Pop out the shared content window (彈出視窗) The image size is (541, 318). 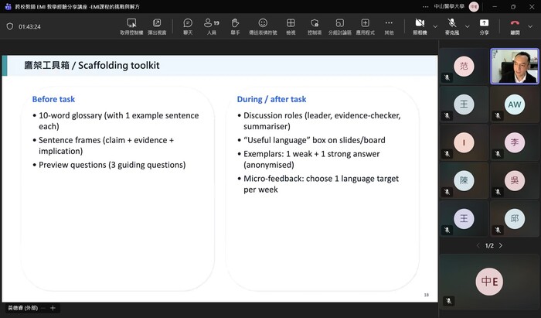[157, 23]
